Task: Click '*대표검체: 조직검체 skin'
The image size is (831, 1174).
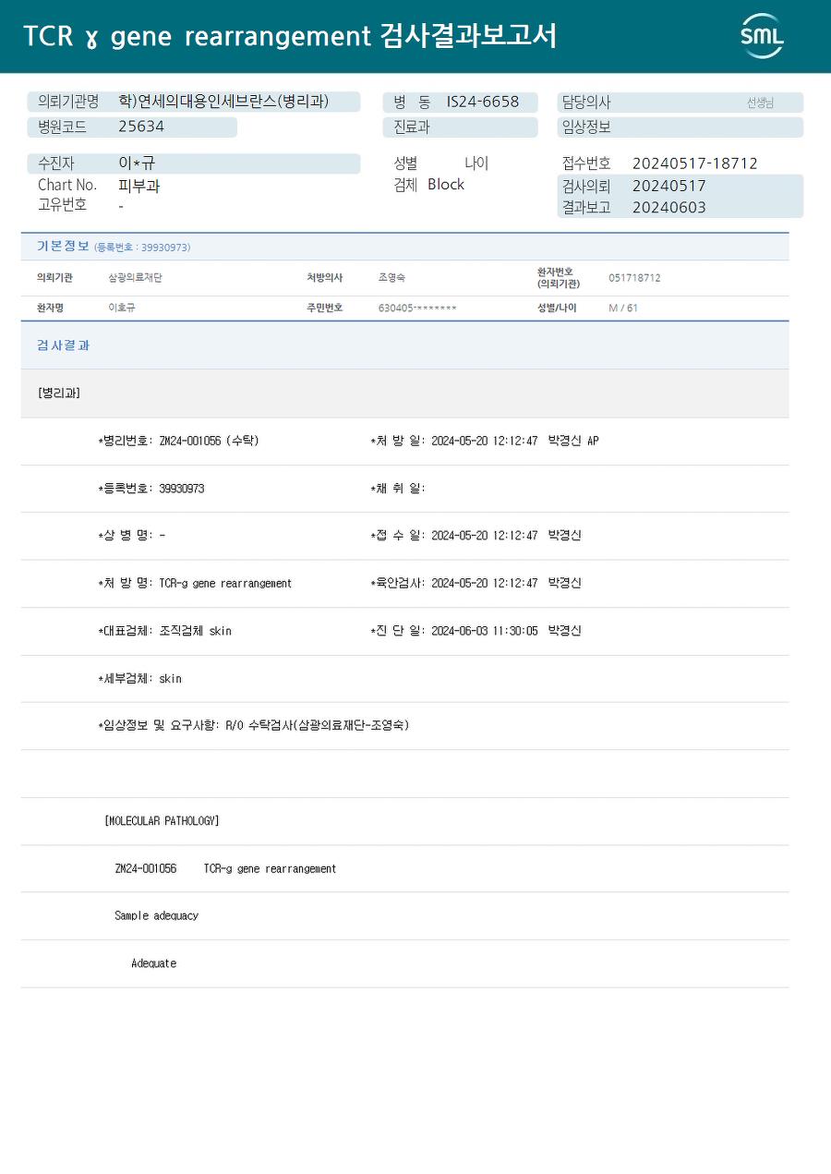Action: pos(164,631)
